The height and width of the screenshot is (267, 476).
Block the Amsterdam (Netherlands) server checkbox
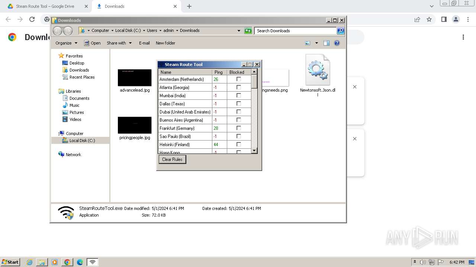[239, 79]
